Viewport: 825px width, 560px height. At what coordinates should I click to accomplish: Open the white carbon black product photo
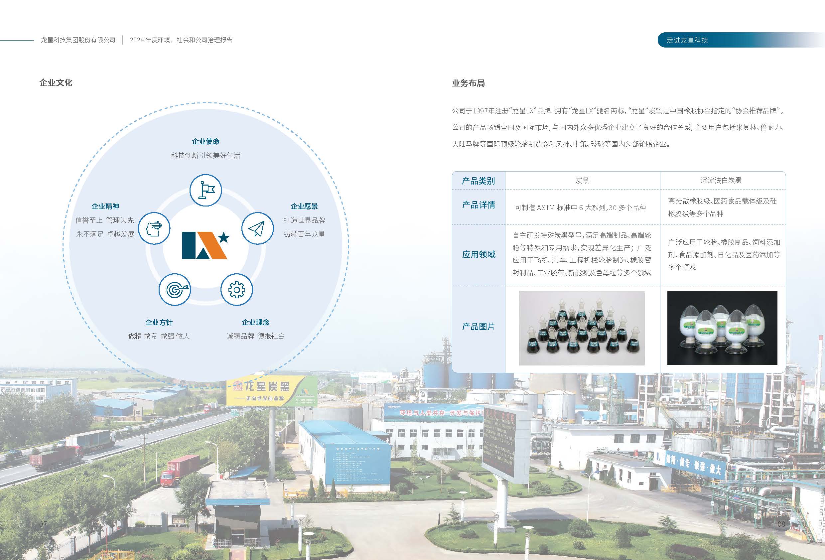pyautogui.click(x=722, y=328)
